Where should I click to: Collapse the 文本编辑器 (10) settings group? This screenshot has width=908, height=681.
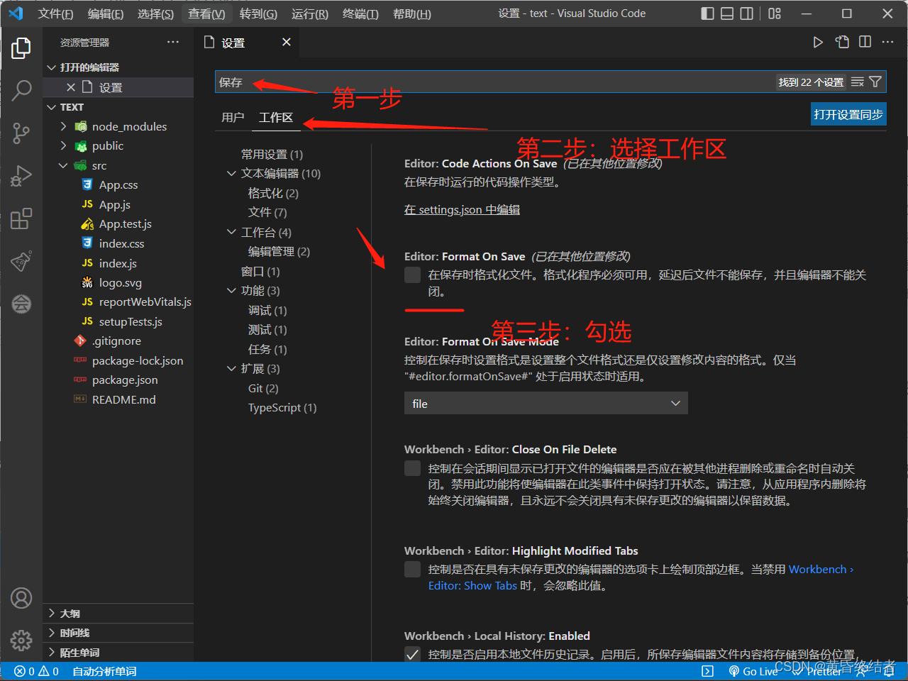click(x=231, y=173)
